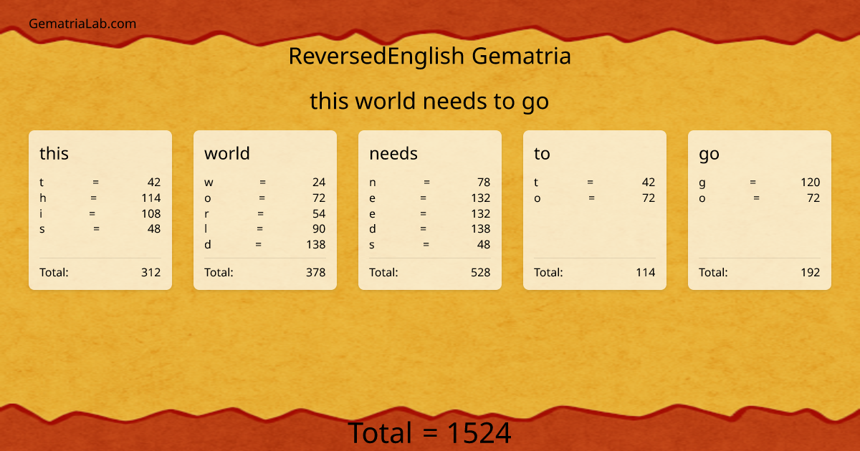
Task: Select value 120 in the g row
Action: point(811,182)
